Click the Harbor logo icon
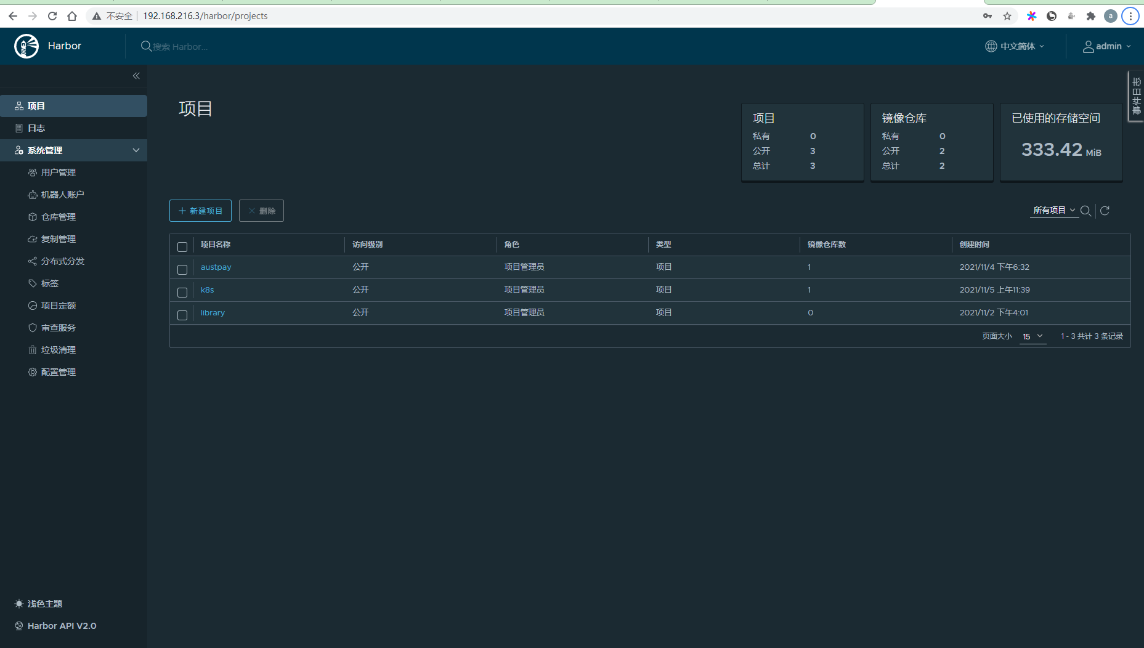Screen dimensions: 1144x648 click(x=26, y=46)
